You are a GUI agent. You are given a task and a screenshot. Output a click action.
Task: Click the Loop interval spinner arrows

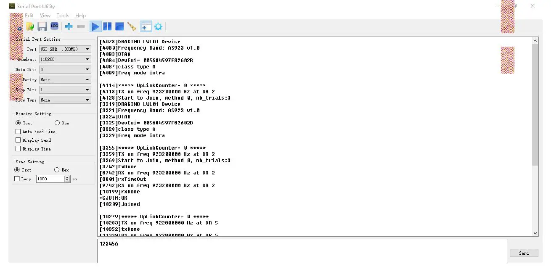click(x=67, y=179)
